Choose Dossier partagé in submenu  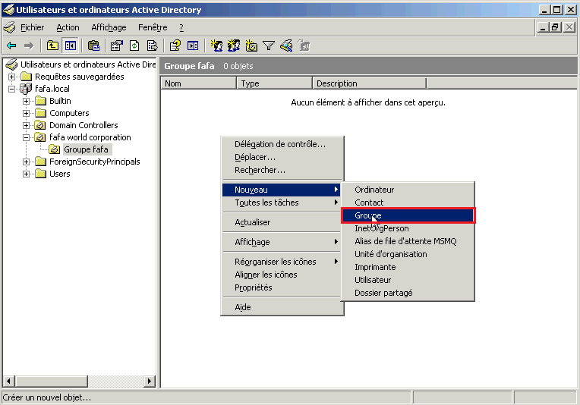[x=408, y=293]
